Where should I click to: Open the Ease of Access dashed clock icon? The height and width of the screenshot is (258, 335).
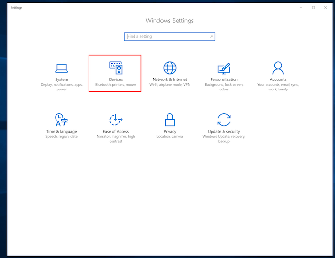pyautogui.click(x=116, y=120)
